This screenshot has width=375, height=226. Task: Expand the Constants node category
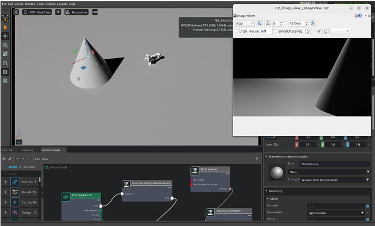5,202
